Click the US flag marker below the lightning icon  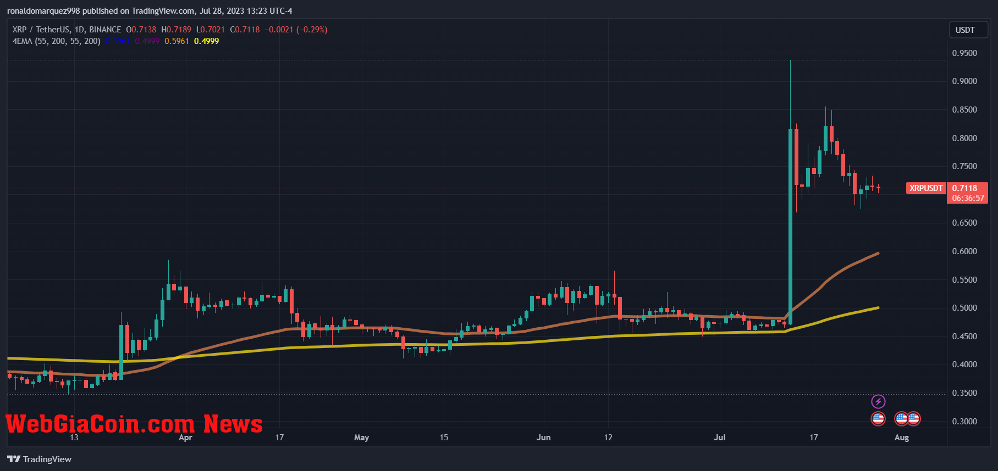click(x=878, y=419)
